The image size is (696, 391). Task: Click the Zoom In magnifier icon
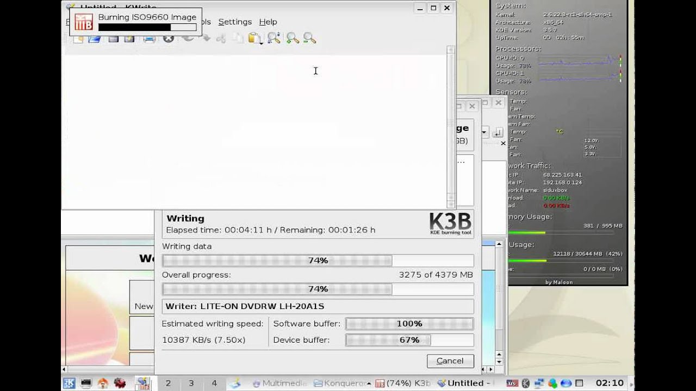coord(293,38)
